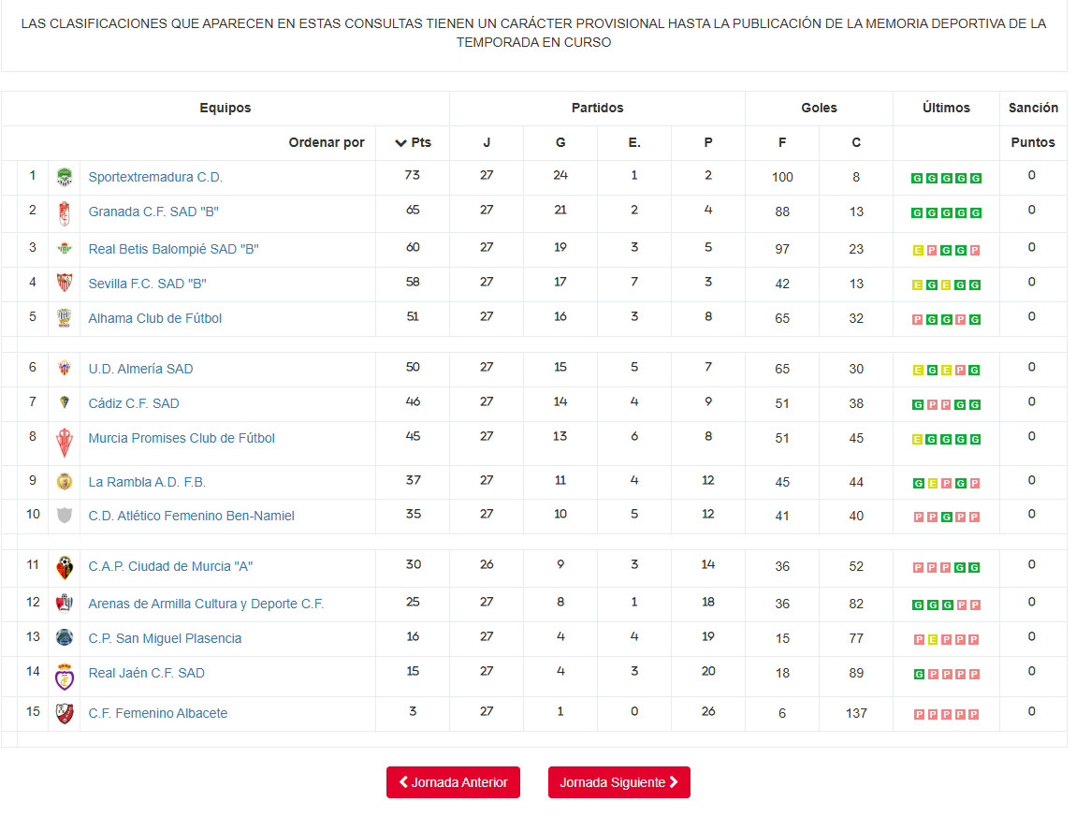The height and width of the screenshot is (816, 1076).
Task: Click Real Betis "B" last results badges
Action: [946, 251]
